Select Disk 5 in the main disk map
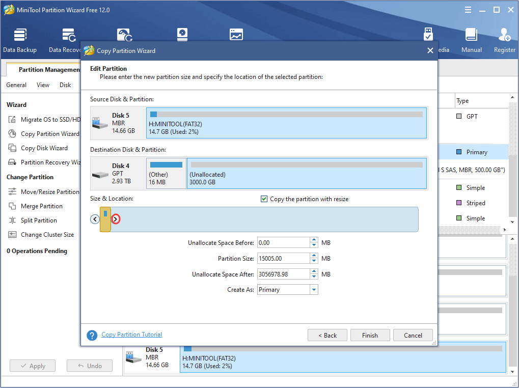519x388 pixels. pyautogui.click(x=152, y=357)
